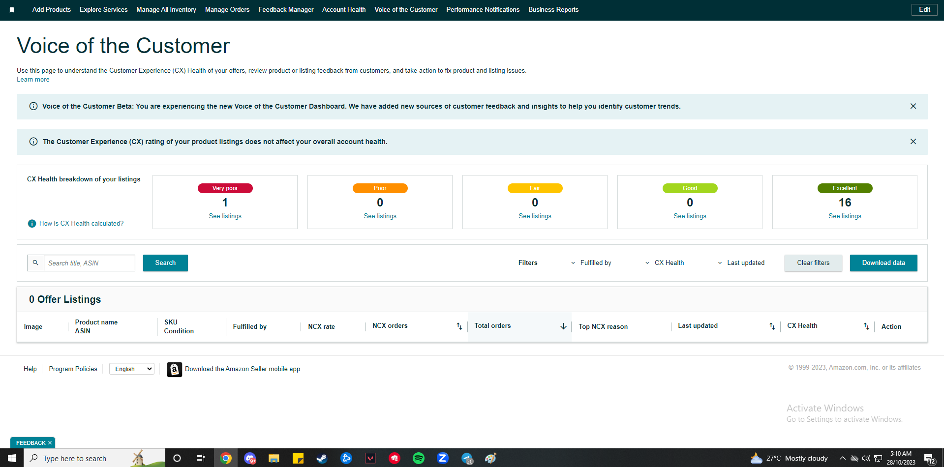Show hidden system tray icons
Screen dimensions: 944x467
click(842, 458)
